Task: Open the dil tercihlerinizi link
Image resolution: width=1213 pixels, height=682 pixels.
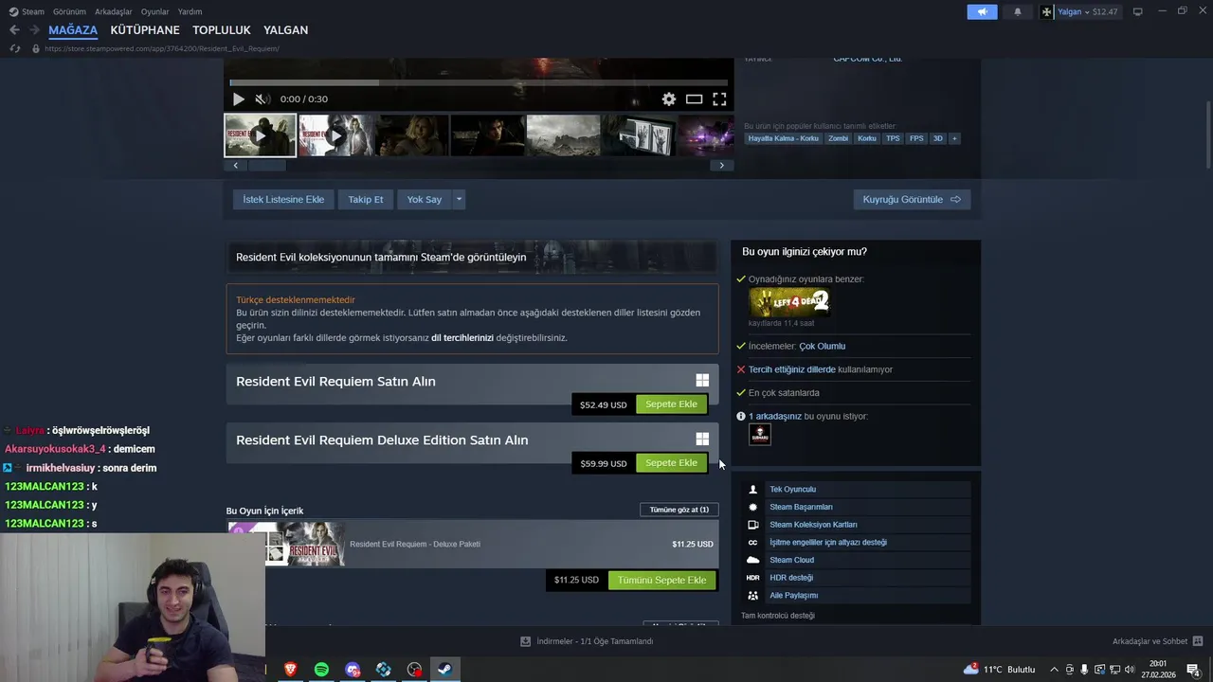Action: tap(462, 337)
